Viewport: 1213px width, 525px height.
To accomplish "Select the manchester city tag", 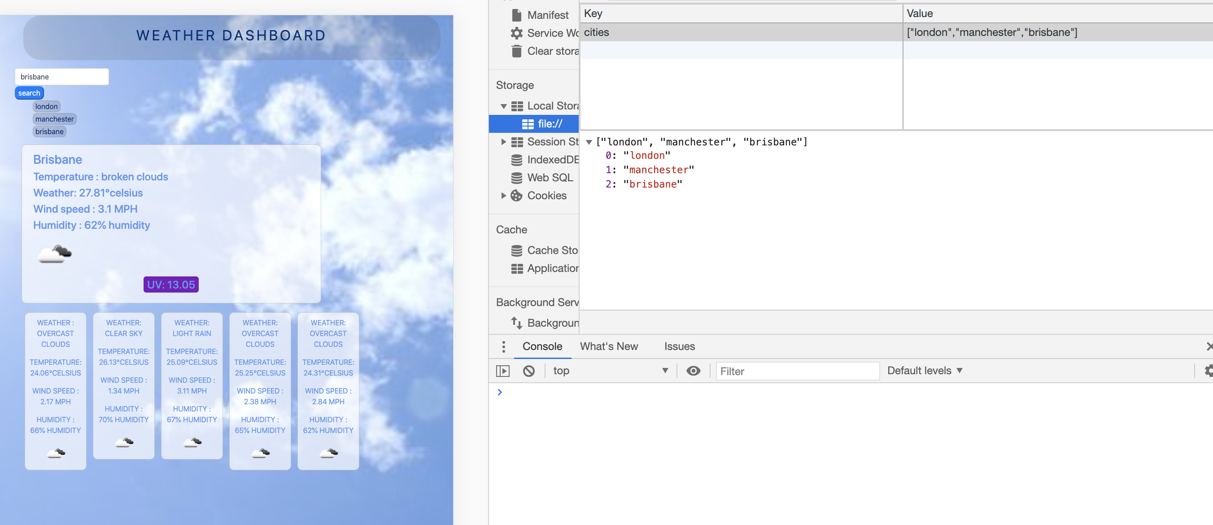I will (x=54, y=118).
